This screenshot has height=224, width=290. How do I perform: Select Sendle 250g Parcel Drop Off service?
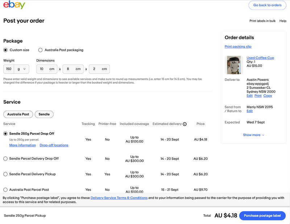point(5,134)
